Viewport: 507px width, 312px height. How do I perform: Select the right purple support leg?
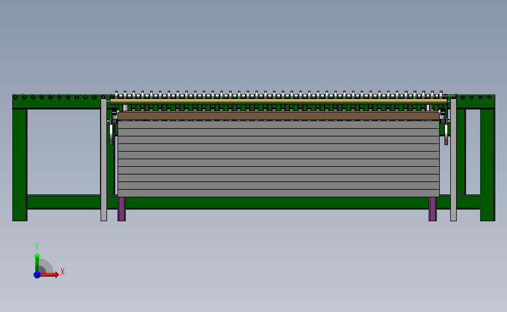[x=433, y=209]
